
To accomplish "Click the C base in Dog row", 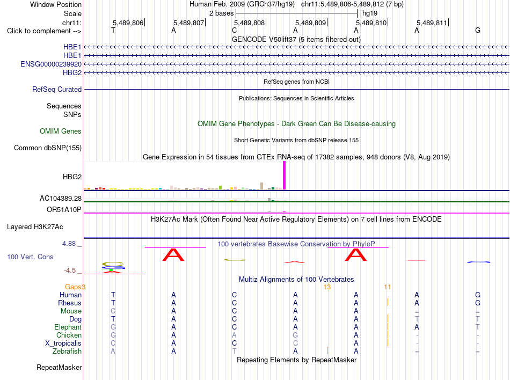I will click(x=234, y=319).
